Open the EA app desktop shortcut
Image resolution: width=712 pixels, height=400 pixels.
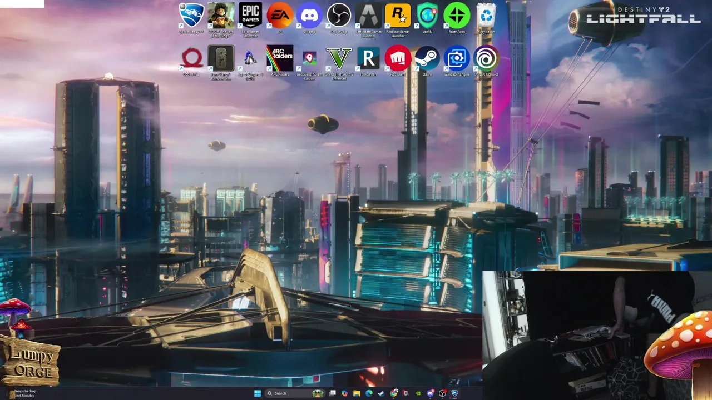pos(280,19)
